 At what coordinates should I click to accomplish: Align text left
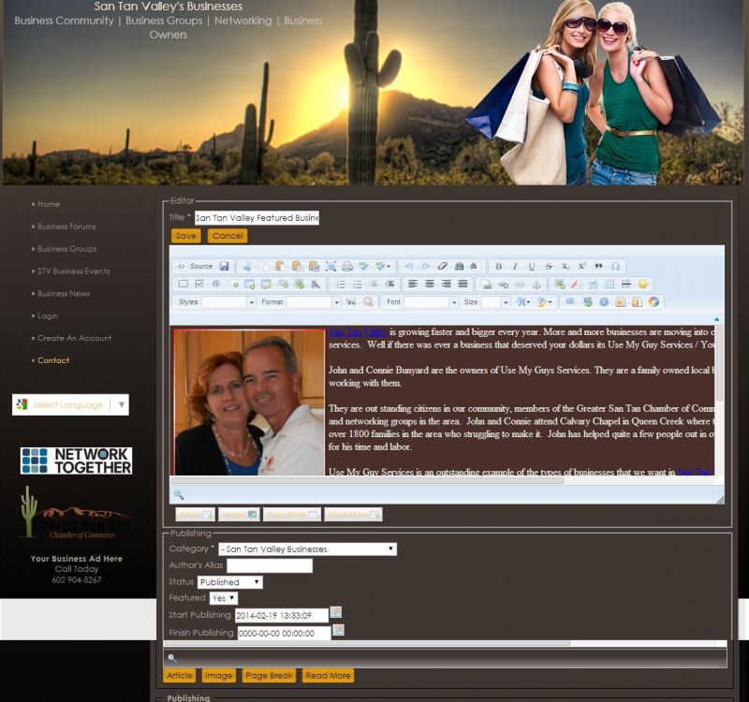pyautogui.click(x=413, y=285)
